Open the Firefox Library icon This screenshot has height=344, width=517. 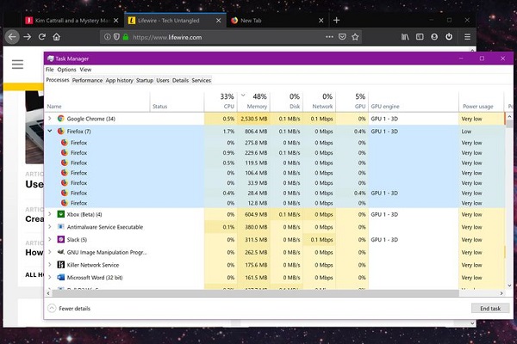(x=405, y=37)
